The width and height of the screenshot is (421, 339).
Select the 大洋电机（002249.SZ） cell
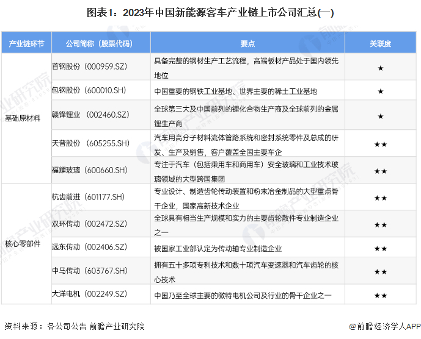[101, 294]
